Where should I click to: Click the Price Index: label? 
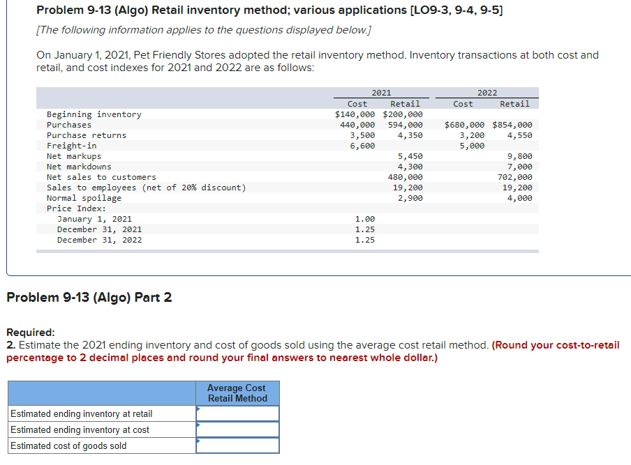[x=77, y=208]
